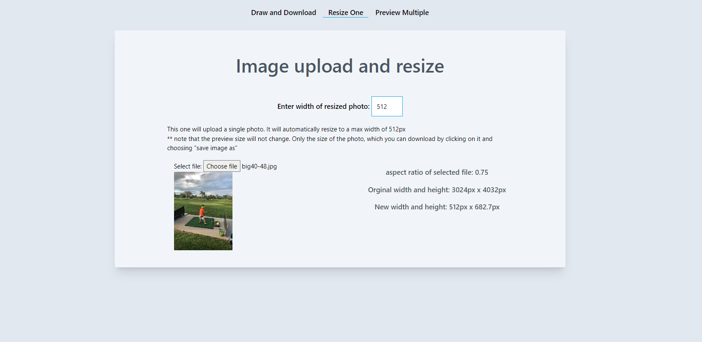This screenshot has height=342, width=702.
Task: Click the New width and height line
Action: coord(437,207)
